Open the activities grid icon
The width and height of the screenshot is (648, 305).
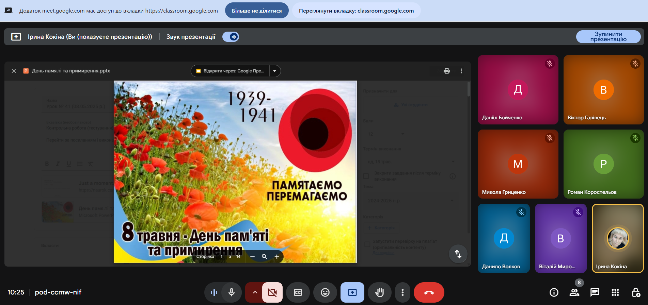[x=615, y=292]
